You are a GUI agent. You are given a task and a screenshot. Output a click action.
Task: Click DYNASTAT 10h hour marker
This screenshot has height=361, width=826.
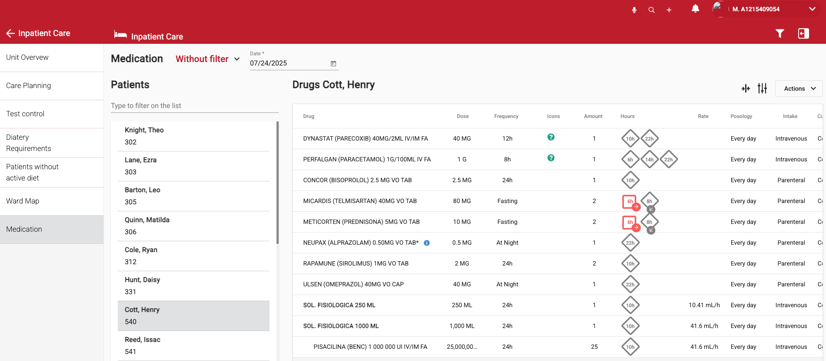pyautogui.click(x=630, y=139)
